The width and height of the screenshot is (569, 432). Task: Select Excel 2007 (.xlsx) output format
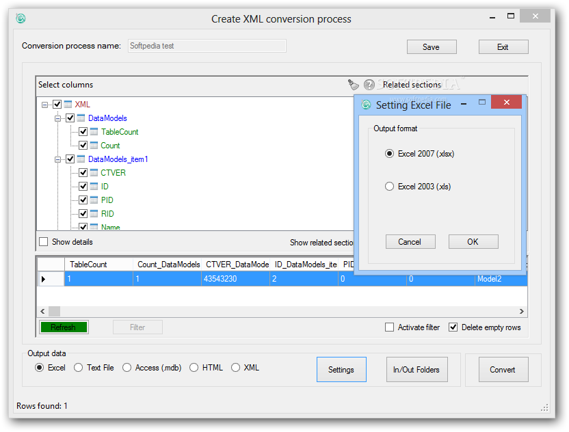[389, 154]
